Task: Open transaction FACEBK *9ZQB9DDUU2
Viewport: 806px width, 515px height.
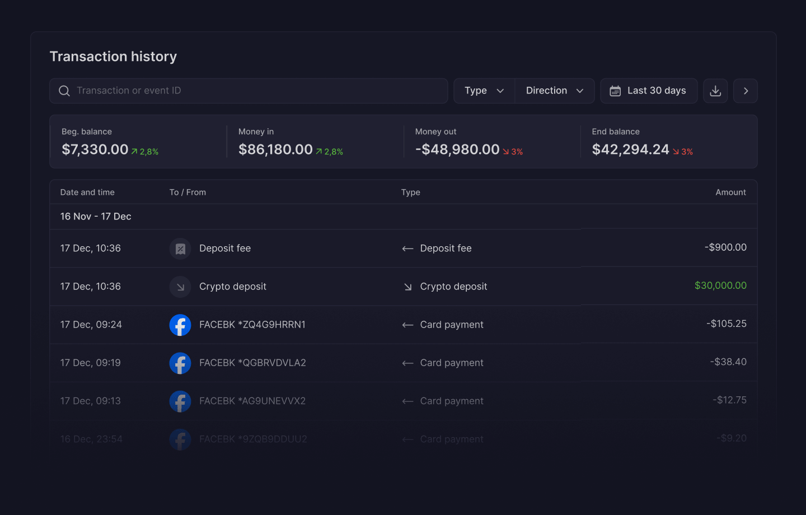Action: point(253,439)
